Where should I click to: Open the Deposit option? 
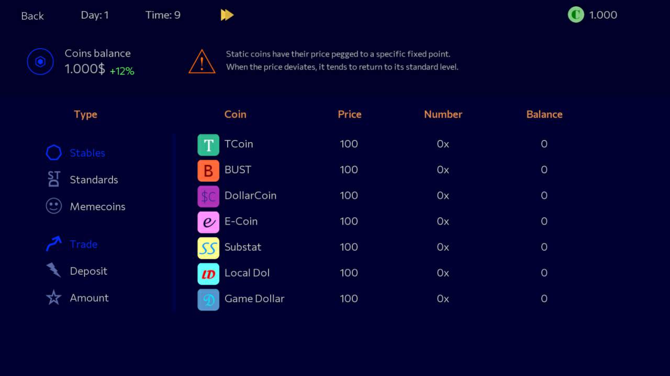point(88,271)
